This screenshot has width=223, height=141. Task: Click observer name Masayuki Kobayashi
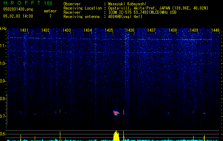127,4
